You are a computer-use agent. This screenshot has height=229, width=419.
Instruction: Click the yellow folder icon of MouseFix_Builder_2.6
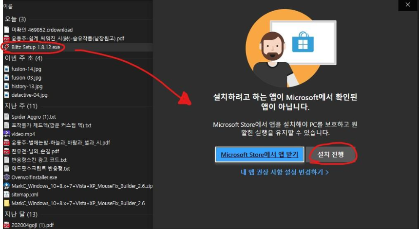pos(6,203)
